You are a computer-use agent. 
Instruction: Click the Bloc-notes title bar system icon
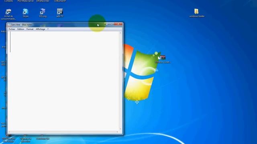9,25
